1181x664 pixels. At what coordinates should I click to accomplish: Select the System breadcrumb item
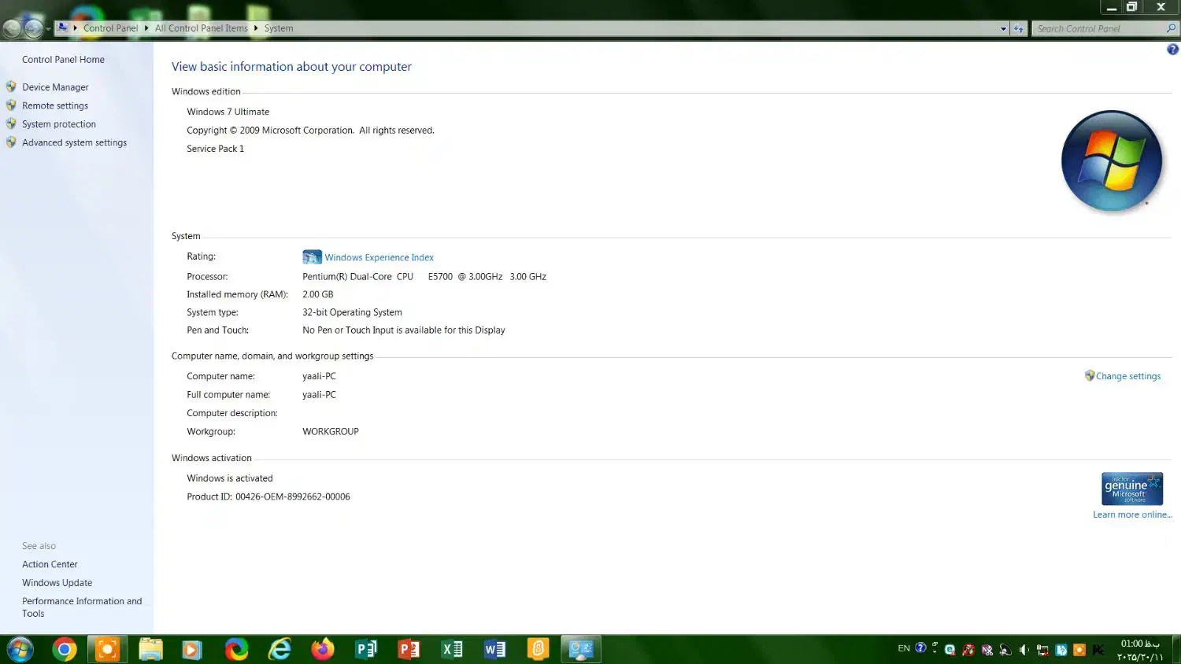(279, 28)
